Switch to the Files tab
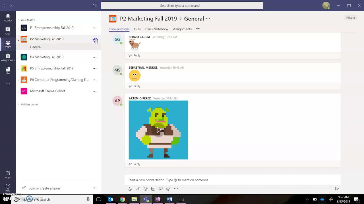Viewport: 364px width, 204px height. [x=137, y=29]
